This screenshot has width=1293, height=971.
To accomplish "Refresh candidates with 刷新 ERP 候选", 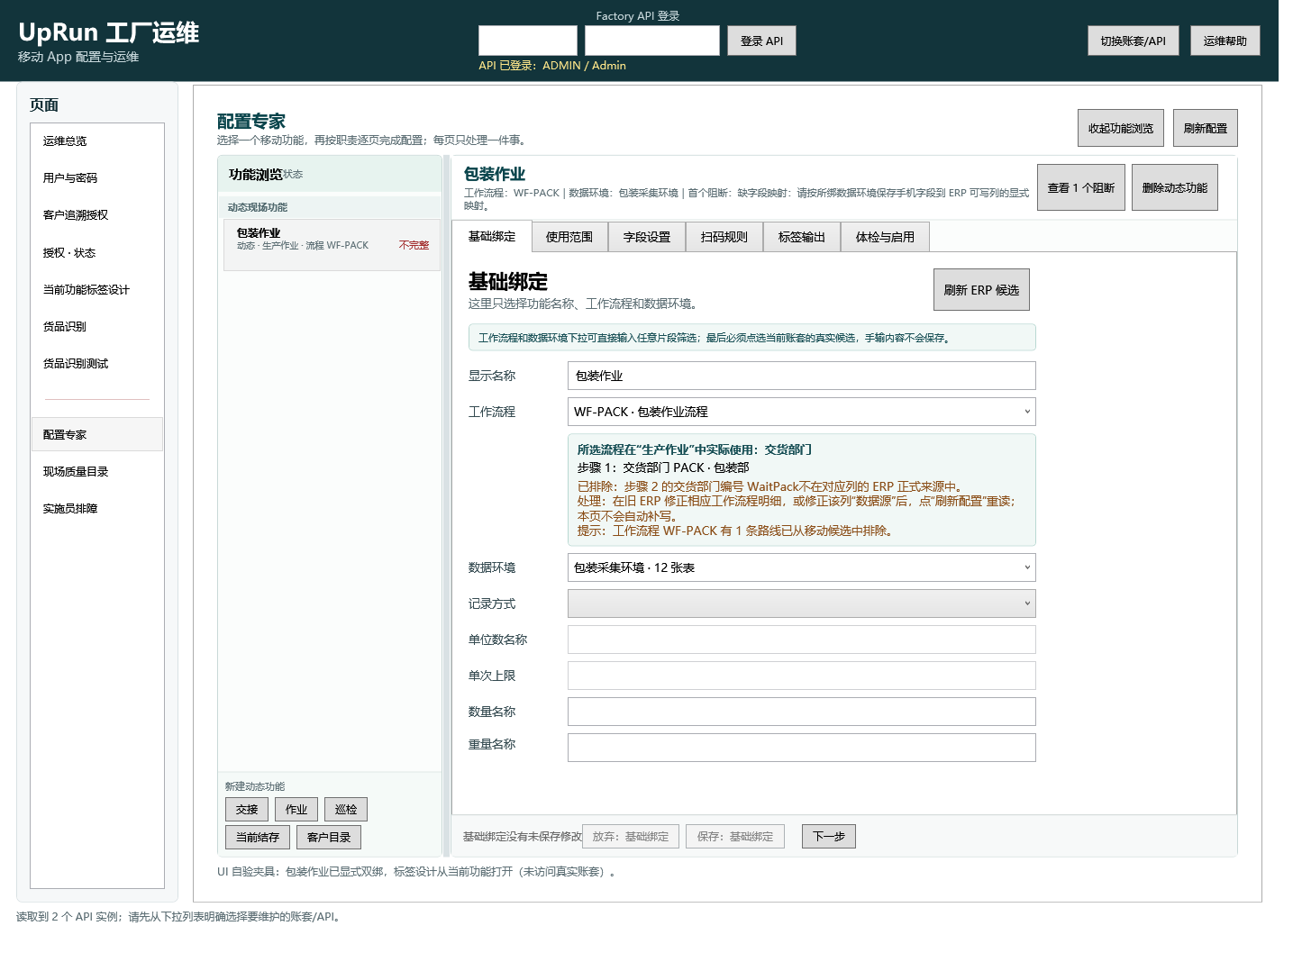I will coord(981,289).
